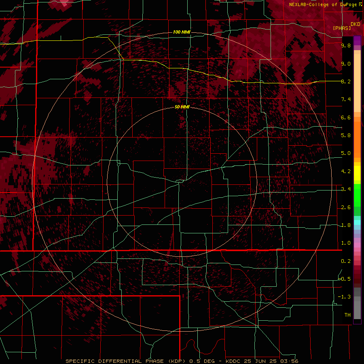Click the 100 NMI range ring label
Screen dimensions: 364x364
pyautogui.click(x=182, y=32)
